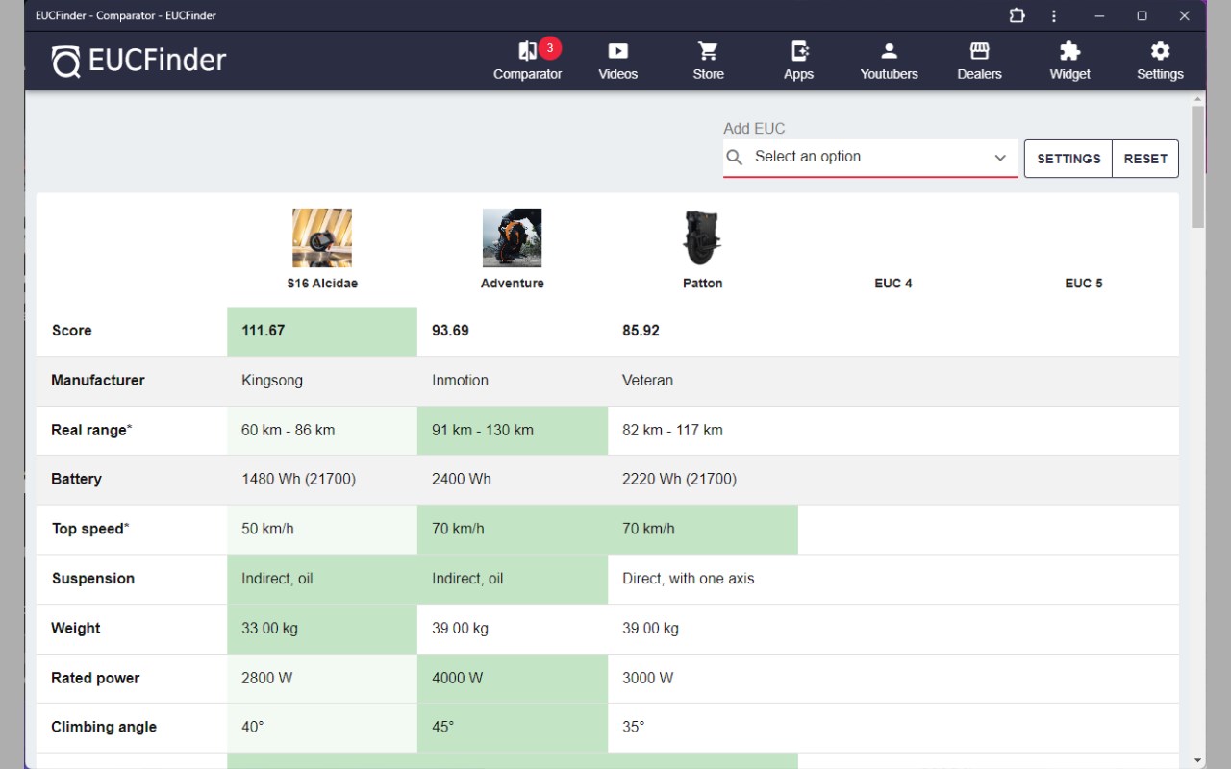
Task: Click the Climbing angle row label
Action: (104, 728)
